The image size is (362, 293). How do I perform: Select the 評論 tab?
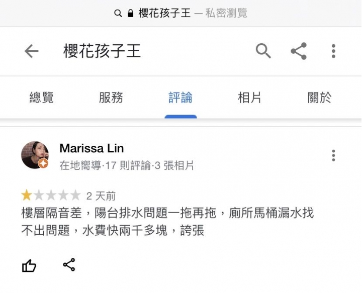tap(180, 97)
